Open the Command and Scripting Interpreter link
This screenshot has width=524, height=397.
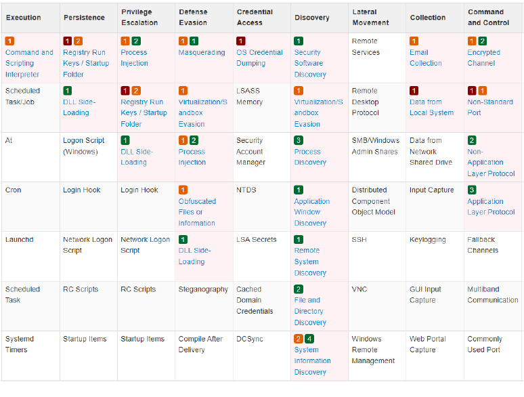click(x=29, y=63)
